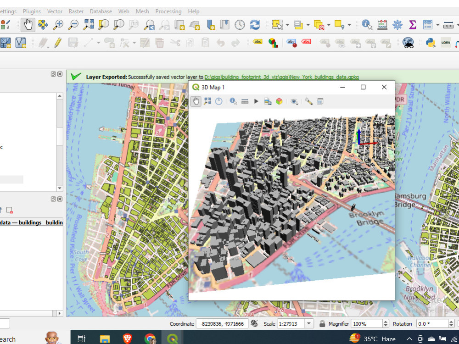Click the Refresh map icon
459x344 pixels.
point(255,25)
